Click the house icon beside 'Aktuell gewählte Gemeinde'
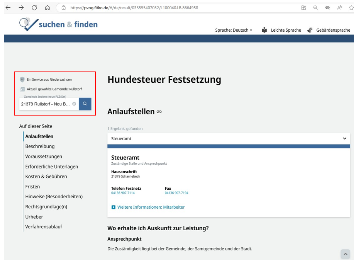Screen dimensions: 356x262 (23, 89)
